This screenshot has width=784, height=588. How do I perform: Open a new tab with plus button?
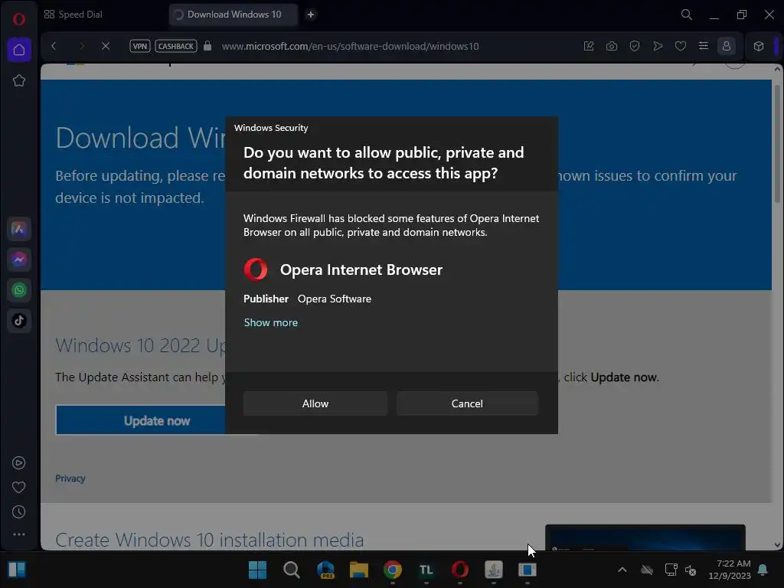pos(311,15)
